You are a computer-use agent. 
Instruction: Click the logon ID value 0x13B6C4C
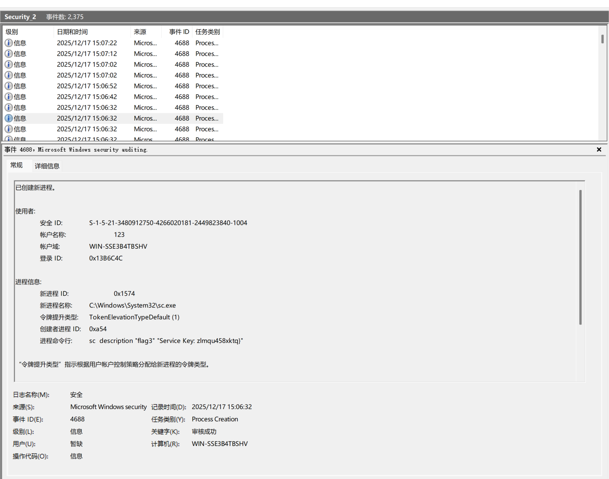click(106, 258)
